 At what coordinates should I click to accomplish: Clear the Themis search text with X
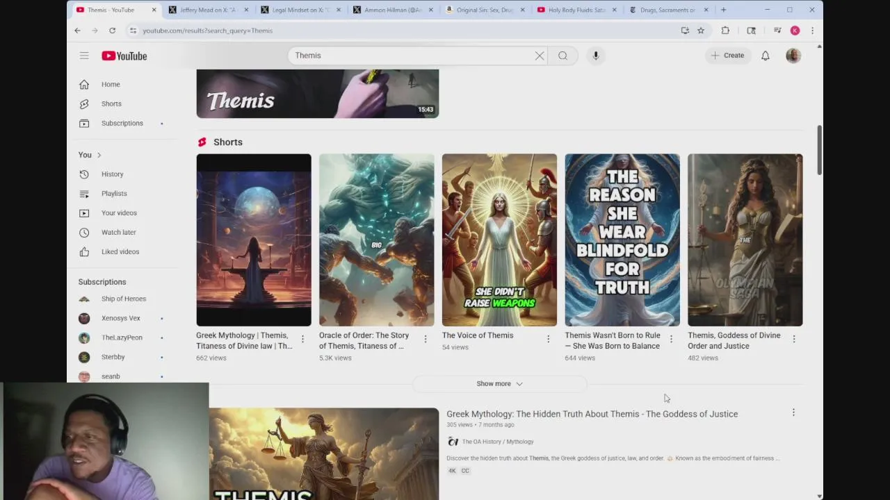(x=540, y=56)
